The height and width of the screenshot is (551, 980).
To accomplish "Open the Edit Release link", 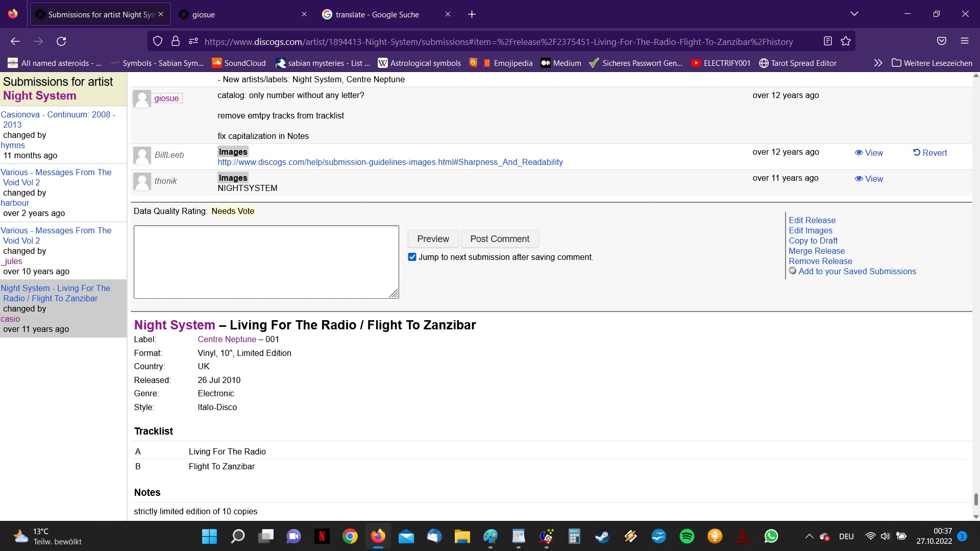I will [812, 220].
